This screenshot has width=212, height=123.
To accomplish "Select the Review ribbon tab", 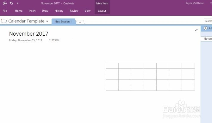I will click(74, 11).
